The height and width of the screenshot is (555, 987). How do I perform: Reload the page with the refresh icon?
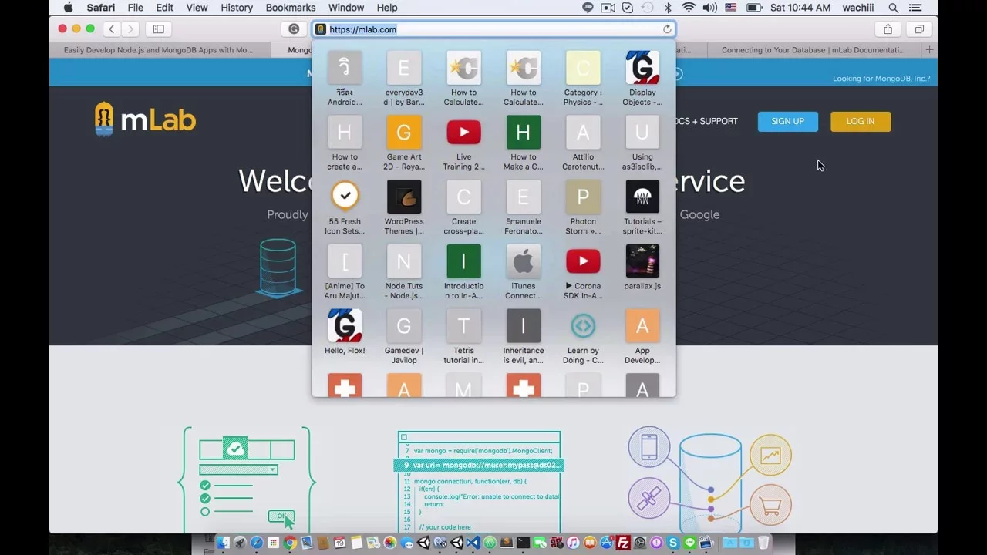coord(667,29)
